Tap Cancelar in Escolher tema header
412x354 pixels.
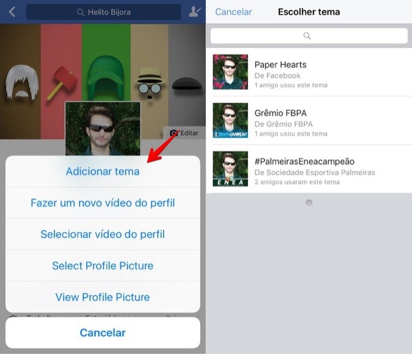[x=233, y=12]
